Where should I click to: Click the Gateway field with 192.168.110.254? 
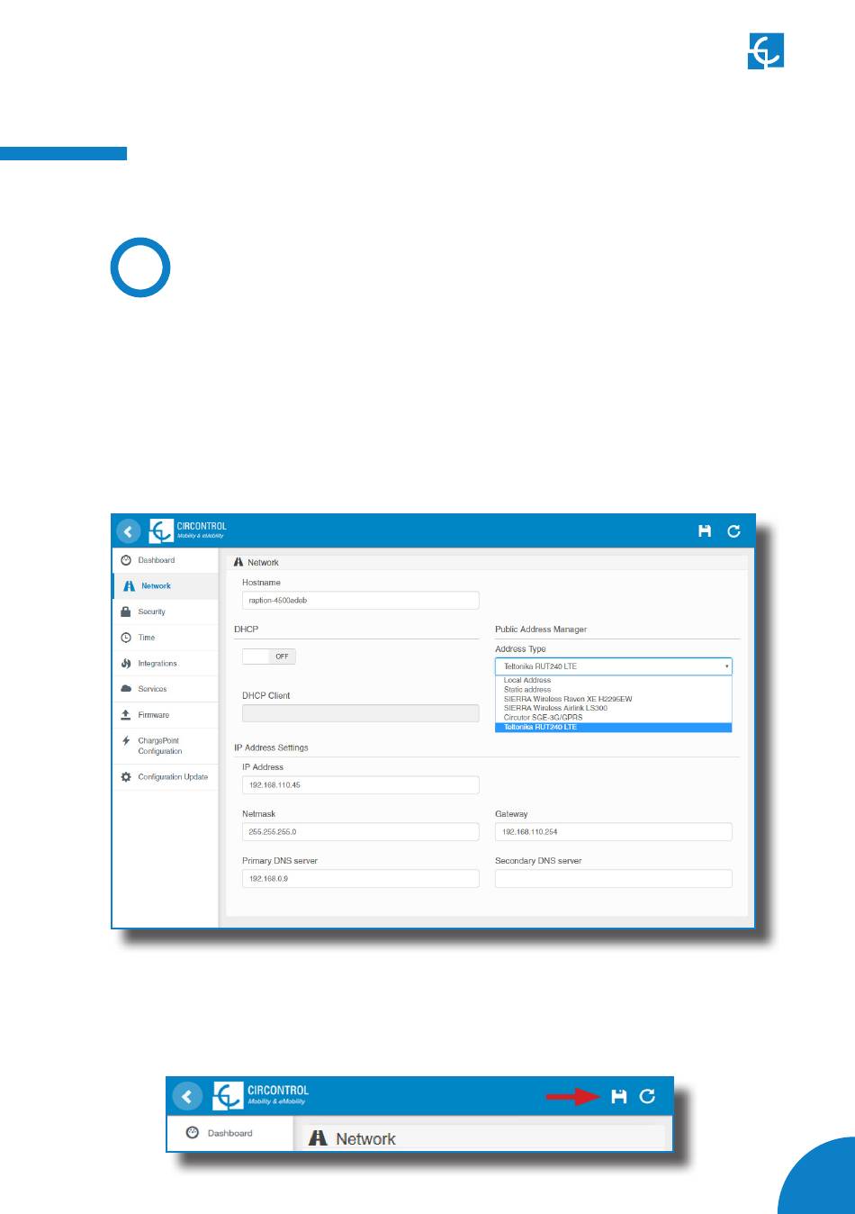click(x=613, y=832)
